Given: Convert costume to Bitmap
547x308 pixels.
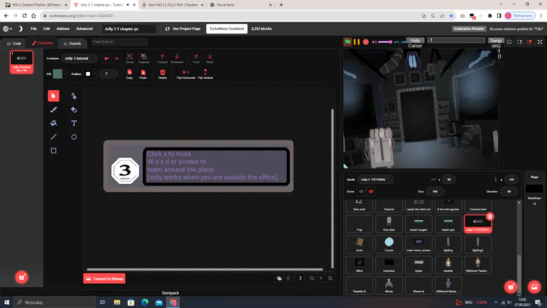Looking at the screenshot, I should tap(105, 279).
